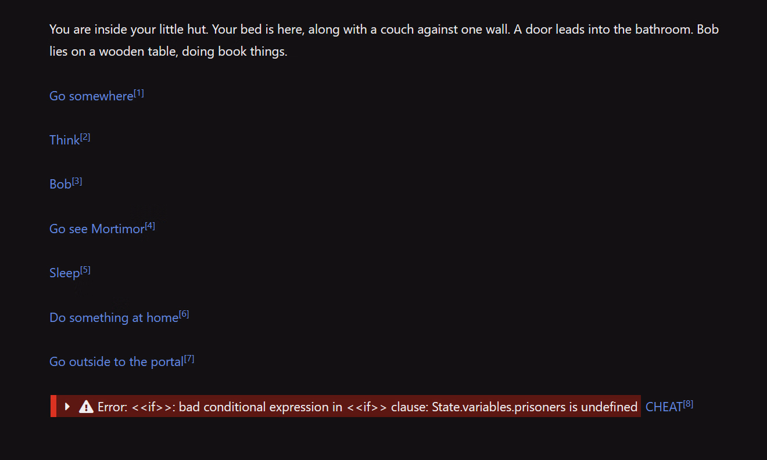
Task: Select the Sleep action
Action: (64, 273)
